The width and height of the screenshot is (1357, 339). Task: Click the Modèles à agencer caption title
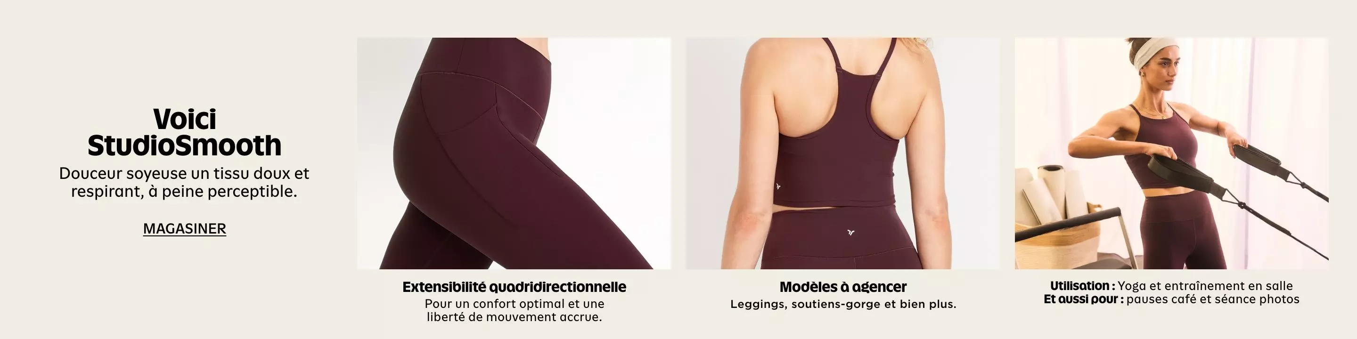click(843, 287)
